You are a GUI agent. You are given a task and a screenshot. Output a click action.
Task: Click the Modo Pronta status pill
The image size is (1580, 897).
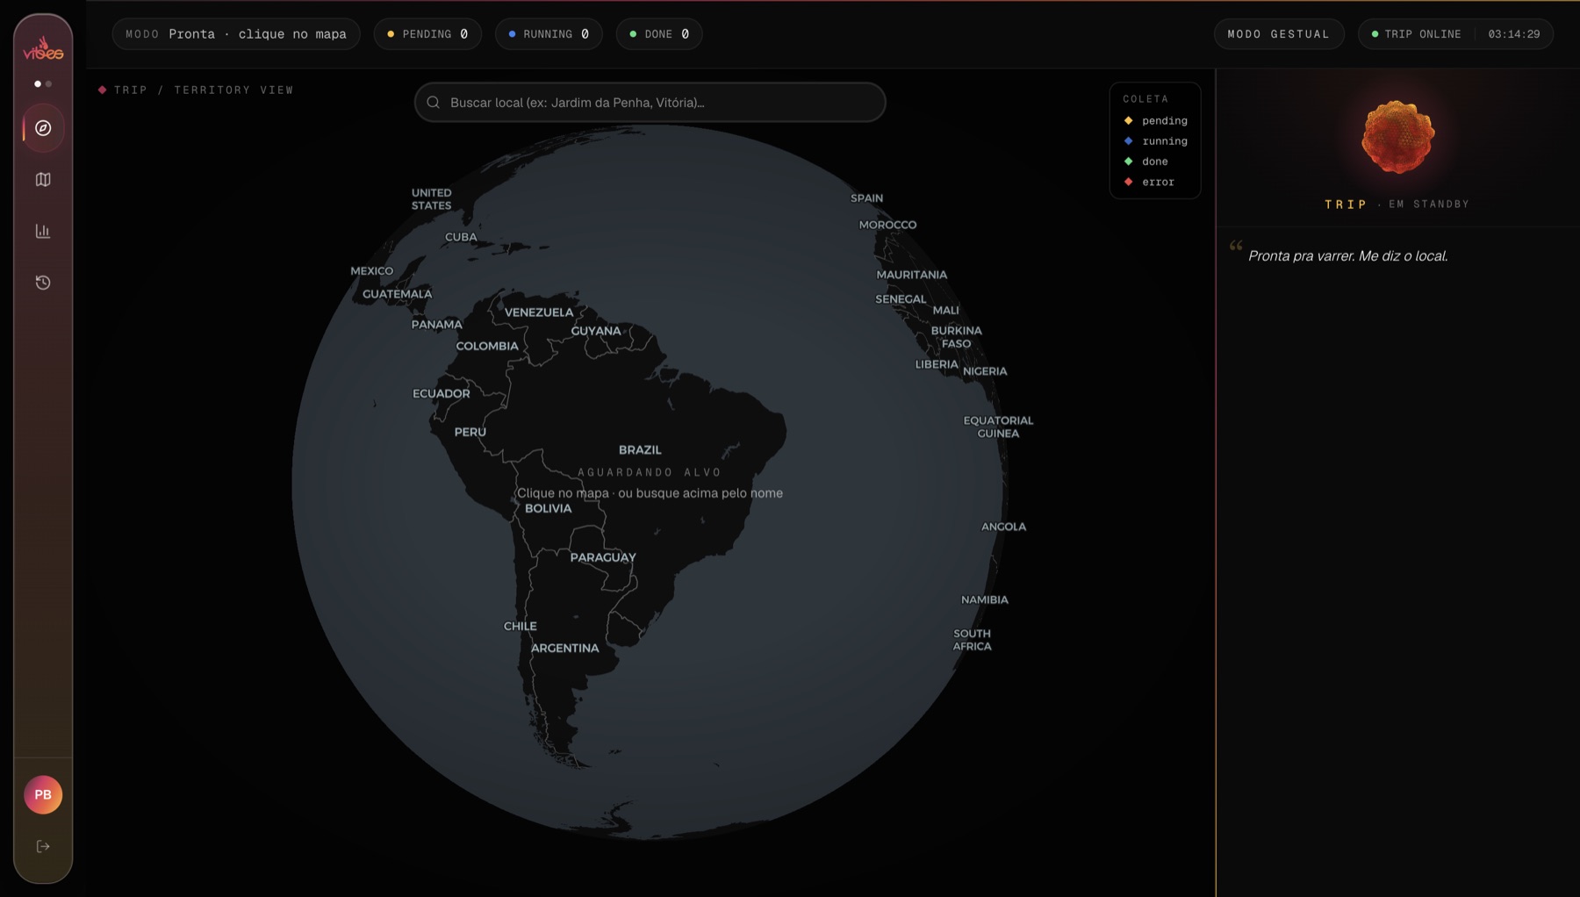coord(236,34)
